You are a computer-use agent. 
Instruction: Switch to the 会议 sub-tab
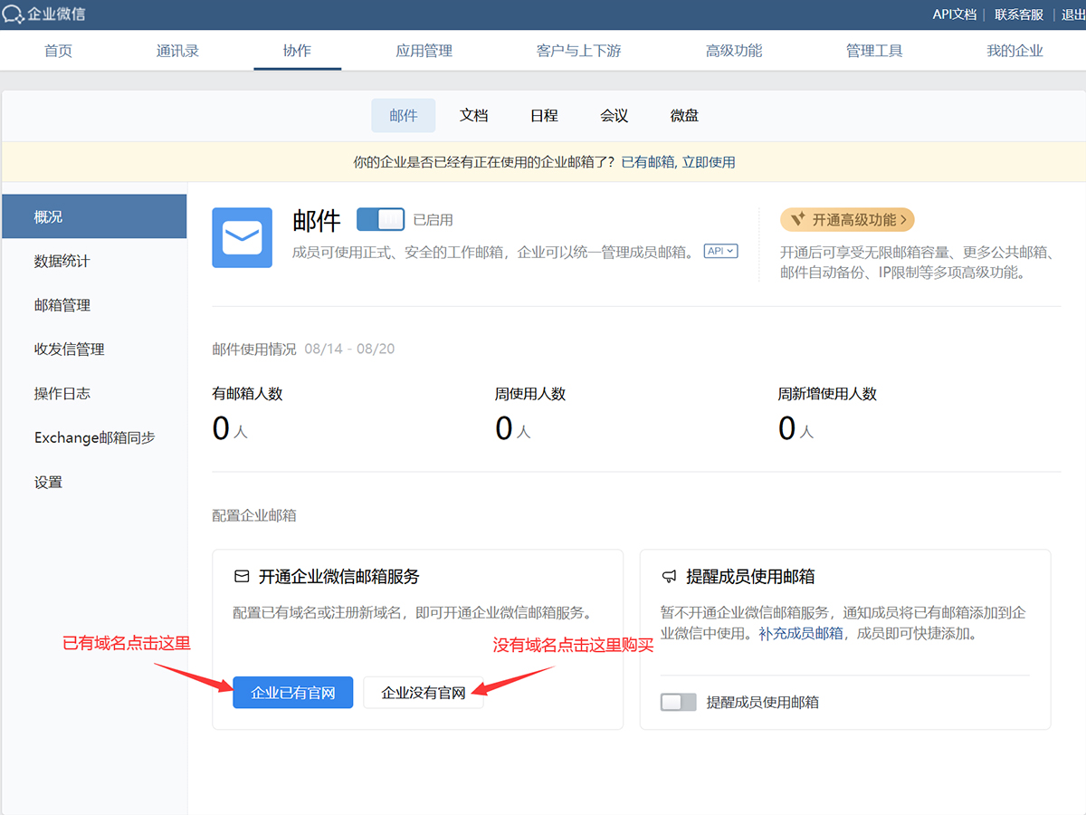pos(614,116)
